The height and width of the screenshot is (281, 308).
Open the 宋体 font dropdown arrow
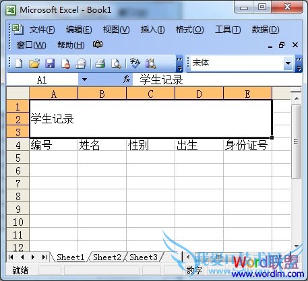288,63
